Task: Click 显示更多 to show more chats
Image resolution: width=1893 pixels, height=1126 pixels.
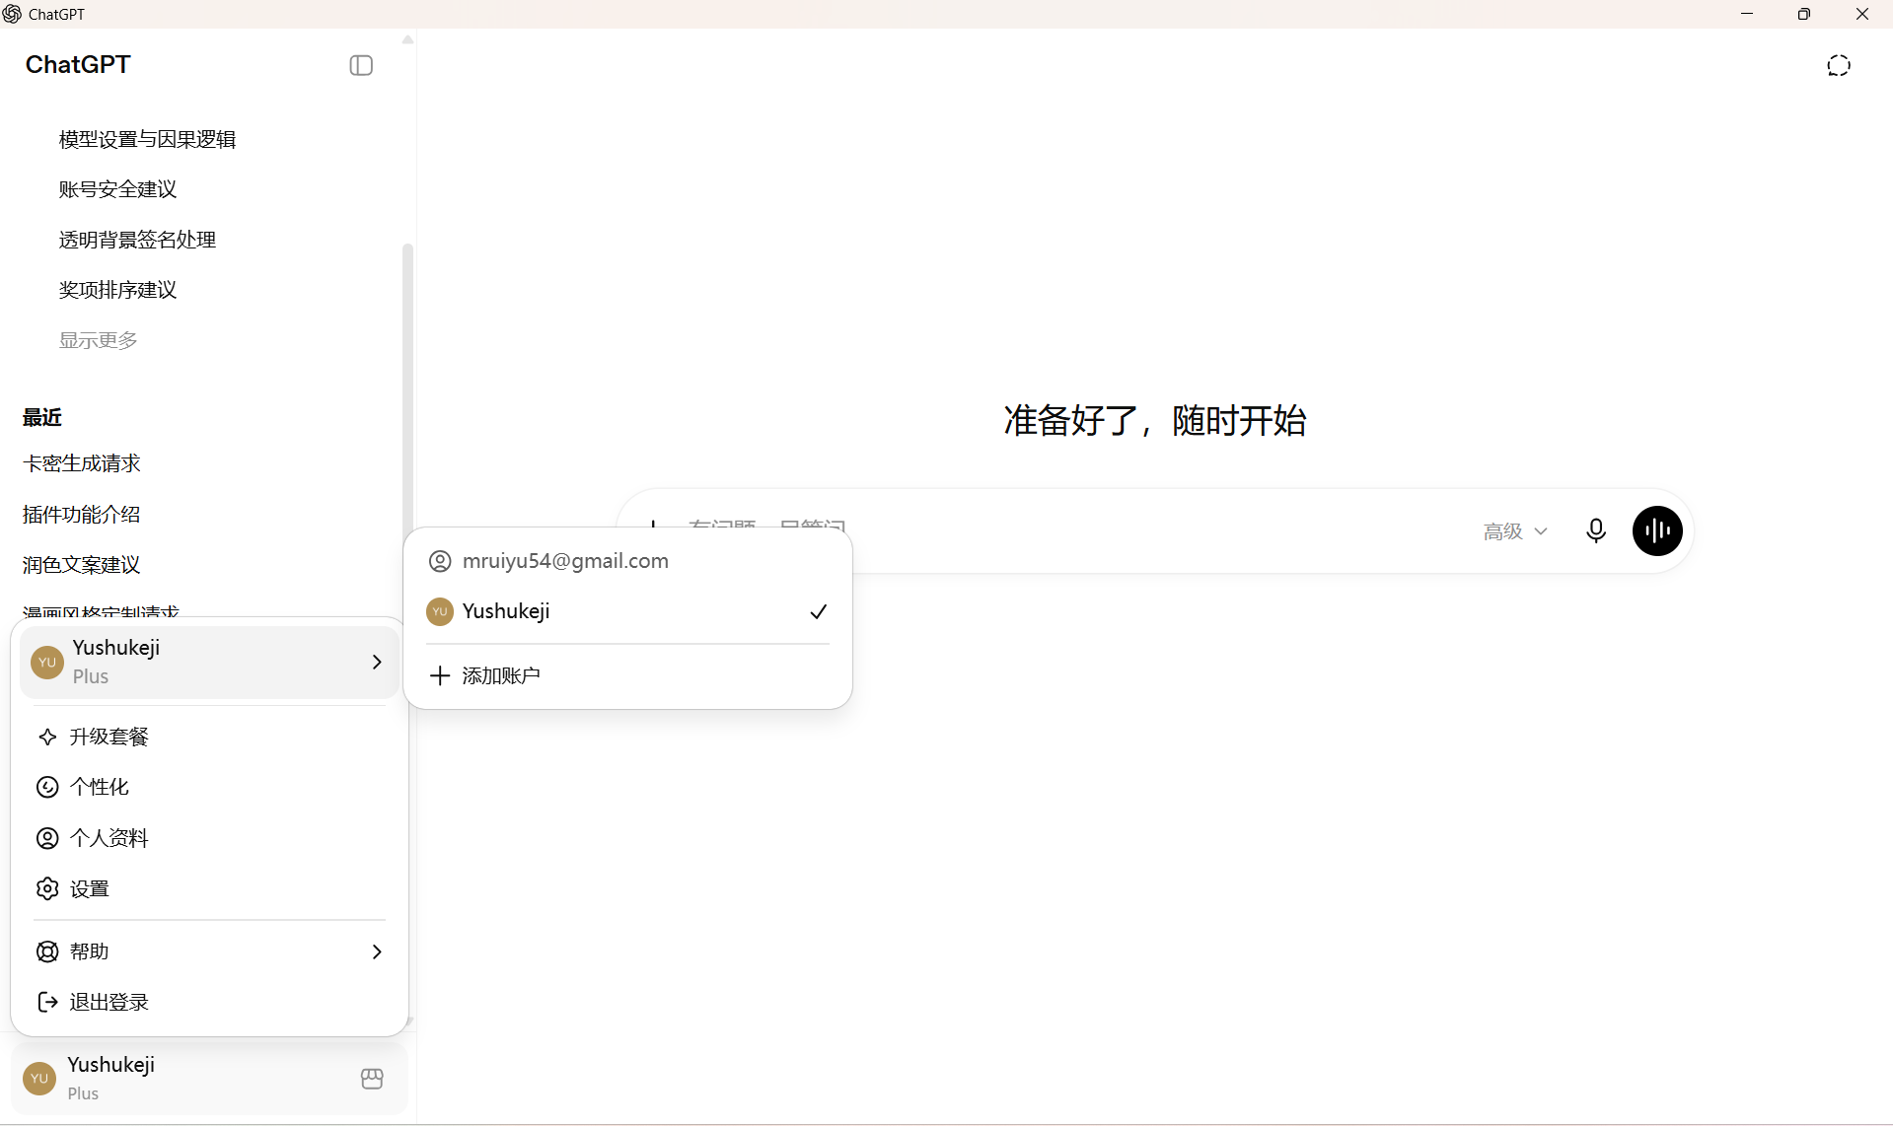Action: (x=99, y=340)
